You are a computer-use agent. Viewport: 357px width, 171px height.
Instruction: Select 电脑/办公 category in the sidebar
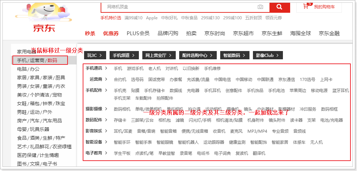[29, 69]
